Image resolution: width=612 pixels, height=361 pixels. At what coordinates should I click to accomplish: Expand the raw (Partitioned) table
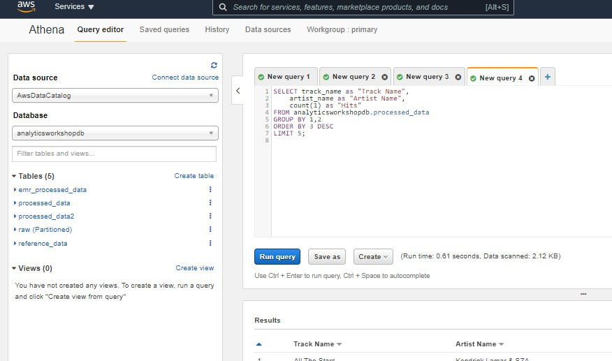[x=15, y=230]
